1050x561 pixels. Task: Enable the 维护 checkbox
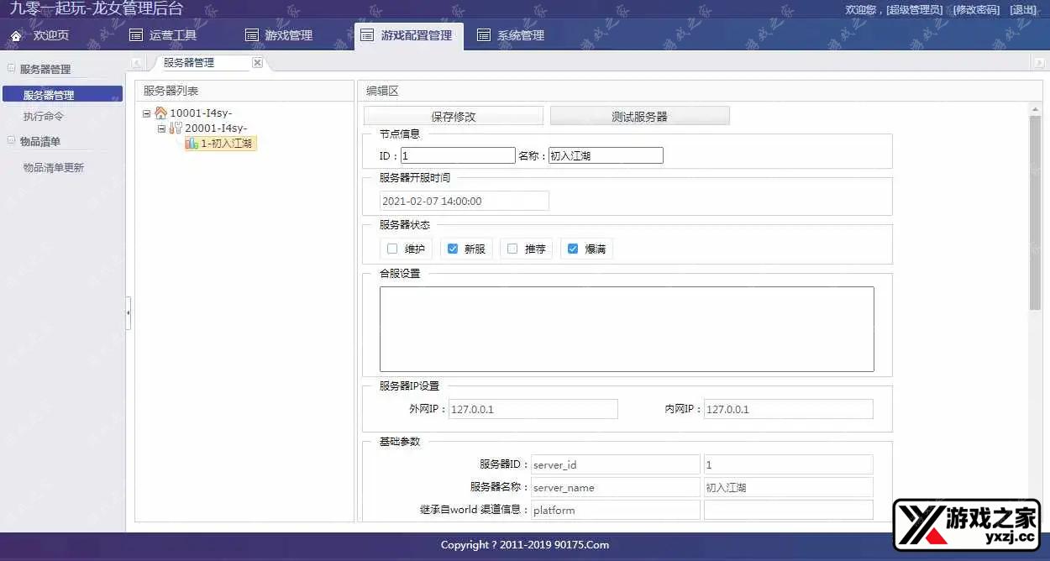(392, 249)
